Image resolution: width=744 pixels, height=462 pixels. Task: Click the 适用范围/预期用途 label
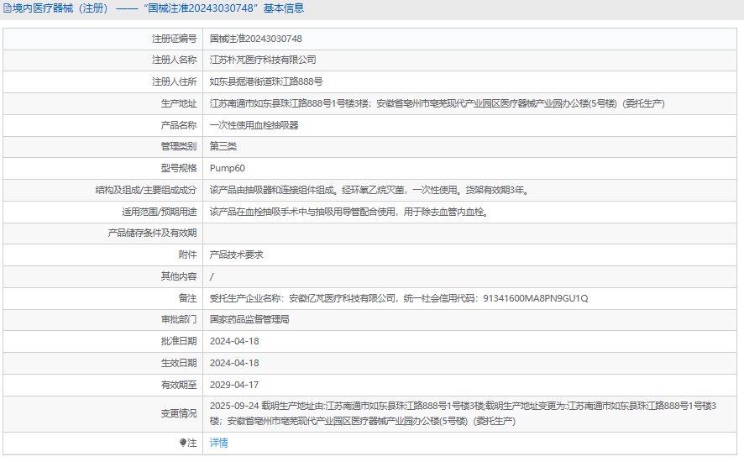(159, 212)
